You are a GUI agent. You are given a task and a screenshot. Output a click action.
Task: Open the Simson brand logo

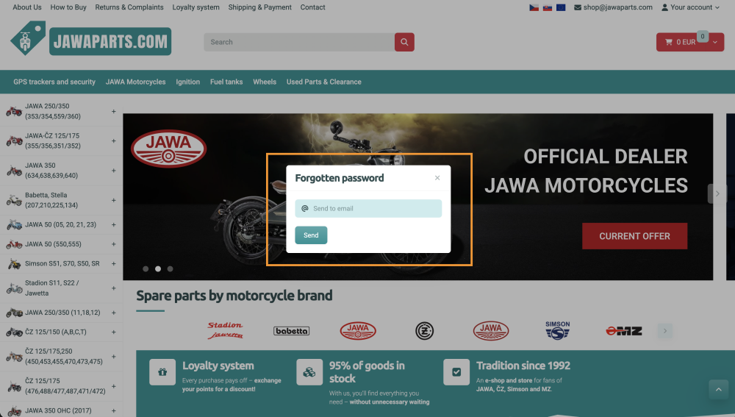(557, 330)
